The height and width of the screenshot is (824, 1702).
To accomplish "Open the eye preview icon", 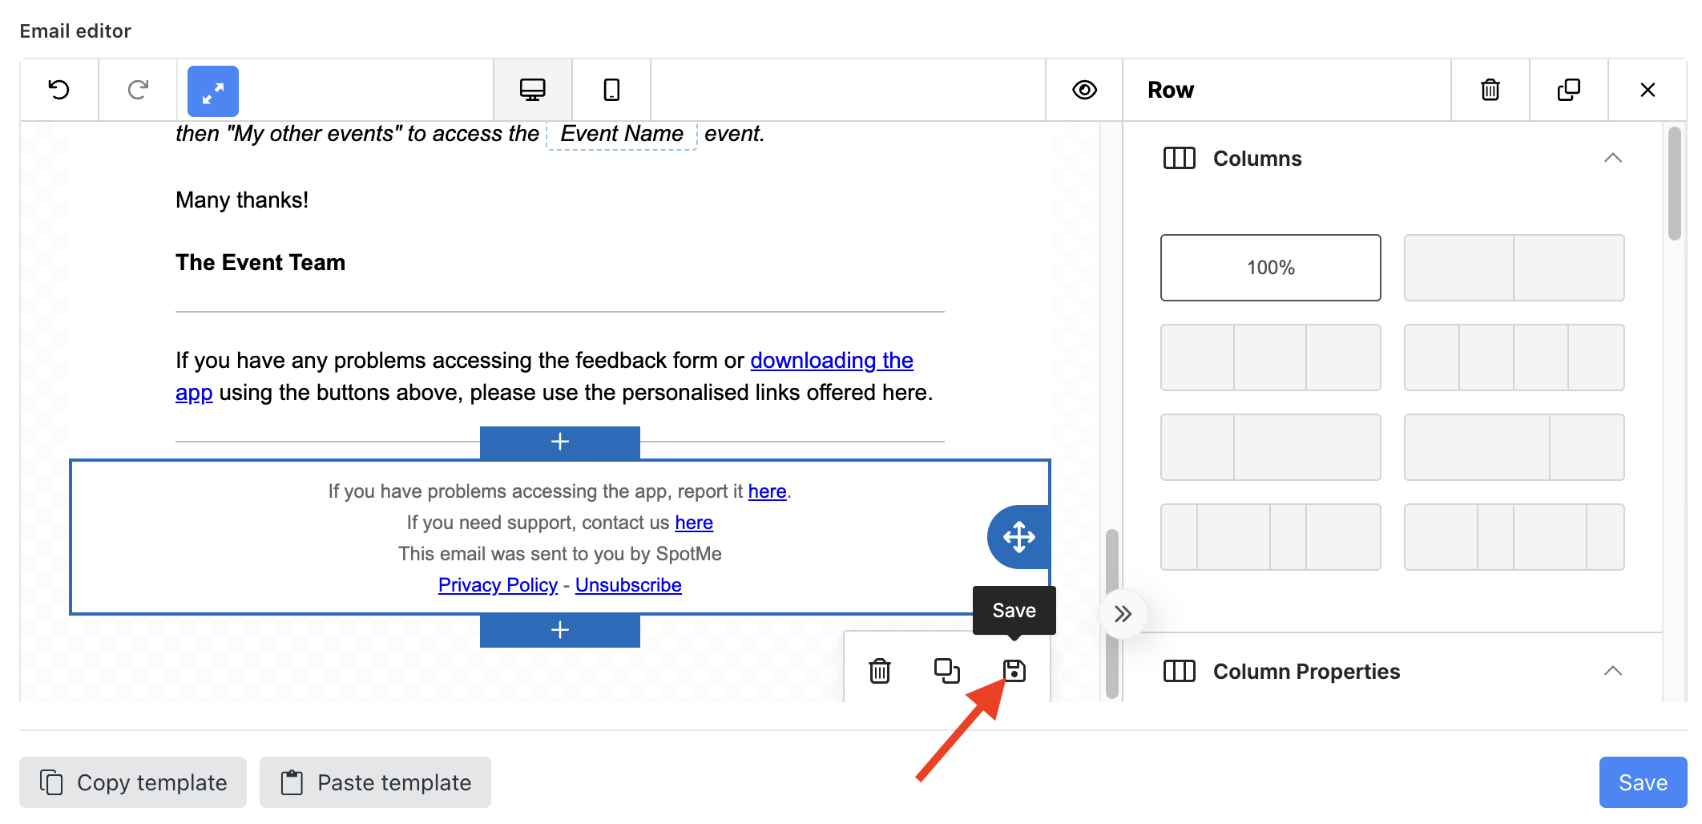I will (x=1084, y=90).
